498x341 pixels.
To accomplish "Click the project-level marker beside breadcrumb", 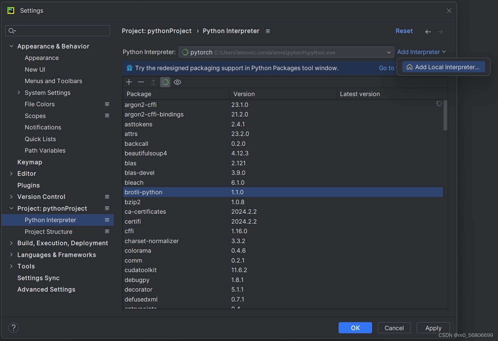I will click(268, 31).
